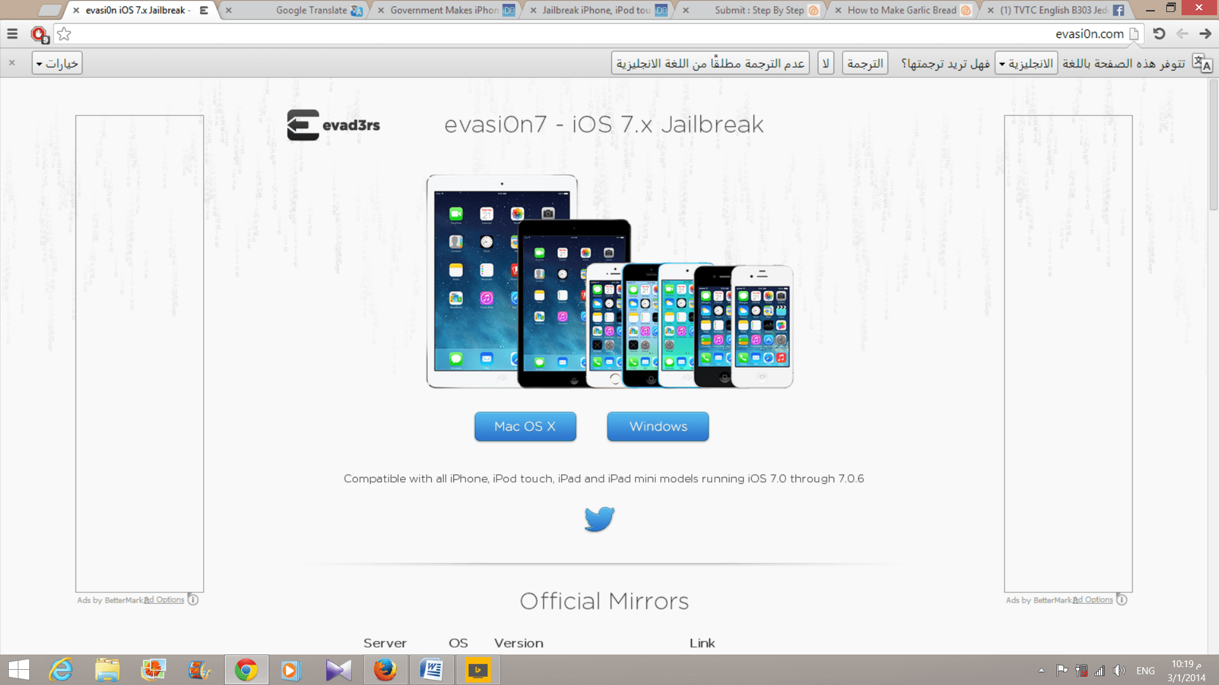Open the translate icon in the translation bar

click(x=1201, y=62)
